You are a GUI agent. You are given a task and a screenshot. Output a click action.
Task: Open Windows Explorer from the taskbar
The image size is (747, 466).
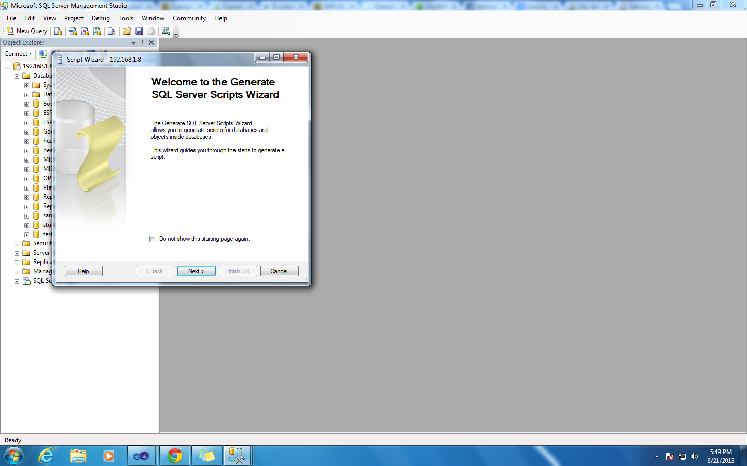pos(78,456)
